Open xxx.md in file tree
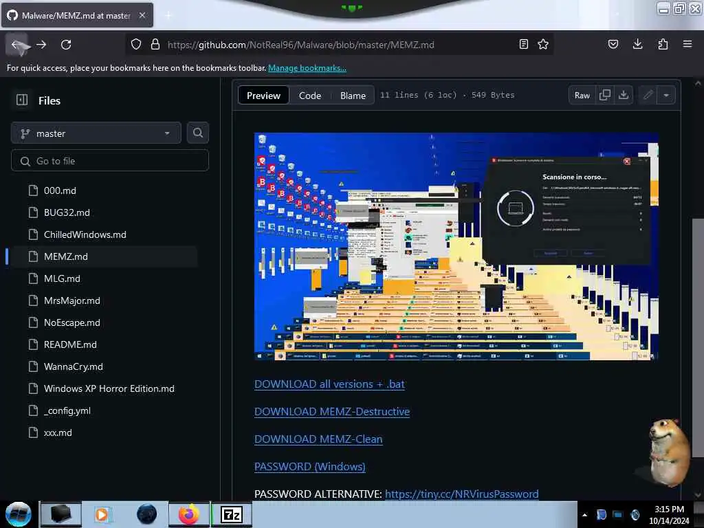Screen dimensions: 704x528 point(58,432)
